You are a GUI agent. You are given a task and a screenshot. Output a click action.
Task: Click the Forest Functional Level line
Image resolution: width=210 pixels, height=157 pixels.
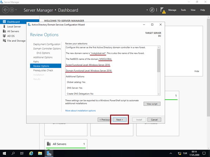[x=88, y=65]
